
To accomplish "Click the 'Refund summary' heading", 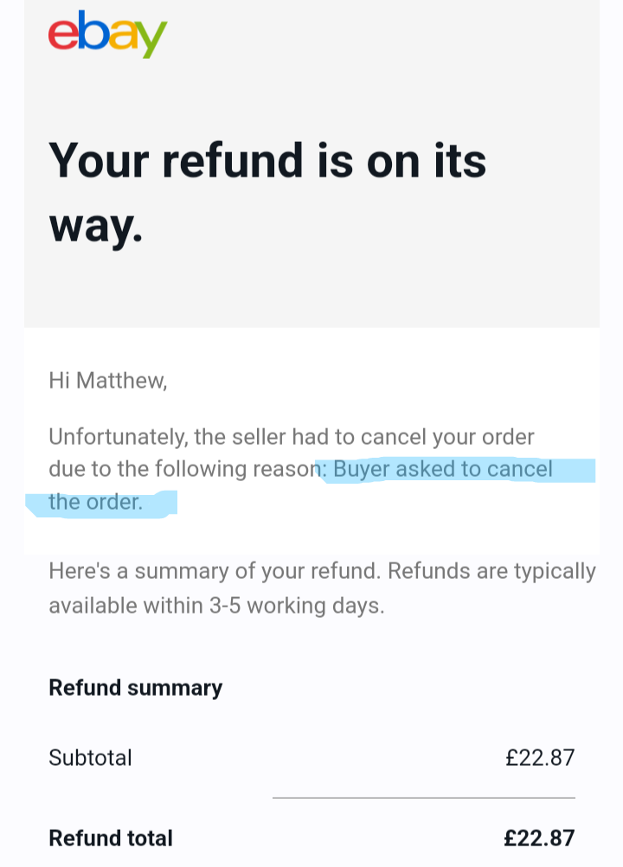I will point(136,688).
